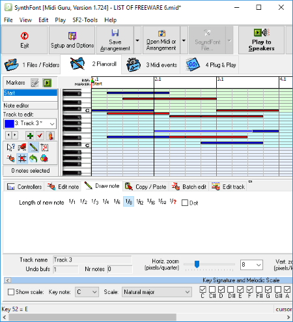Screen dimensions: 293x322
Task: Select the Start marker in the list
Action: tap(31, 93)
